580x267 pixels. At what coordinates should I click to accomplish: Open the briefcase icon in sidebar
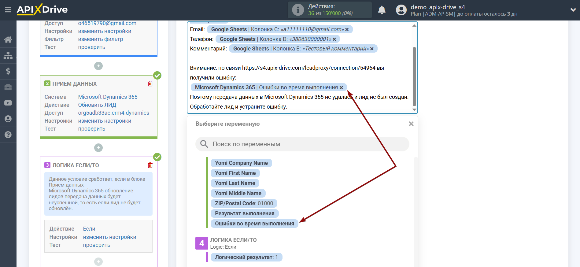[8, 87]
